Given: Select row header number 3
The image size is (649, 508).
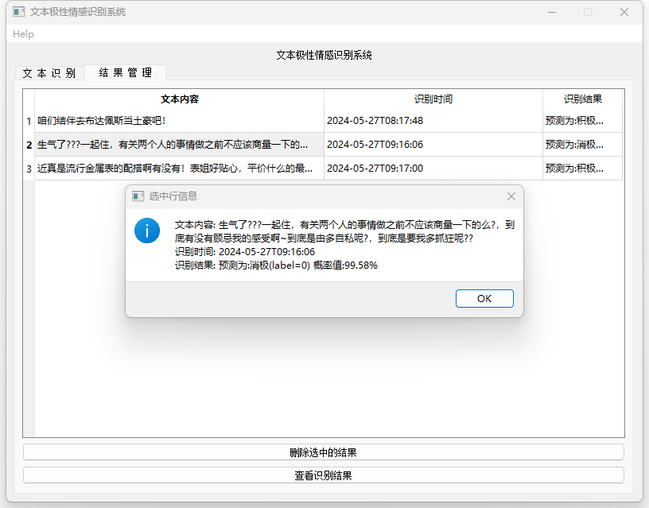Looking at the screenshot, I should pos(29,169).
